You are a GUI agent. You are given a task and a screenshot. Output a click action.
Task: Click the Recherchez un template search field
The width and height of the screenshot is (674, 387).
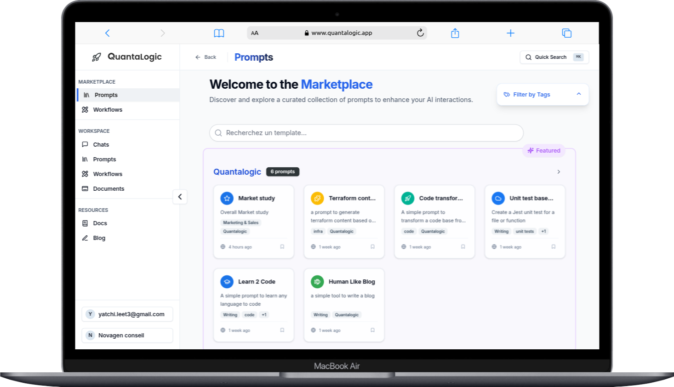tap(366, 133)
